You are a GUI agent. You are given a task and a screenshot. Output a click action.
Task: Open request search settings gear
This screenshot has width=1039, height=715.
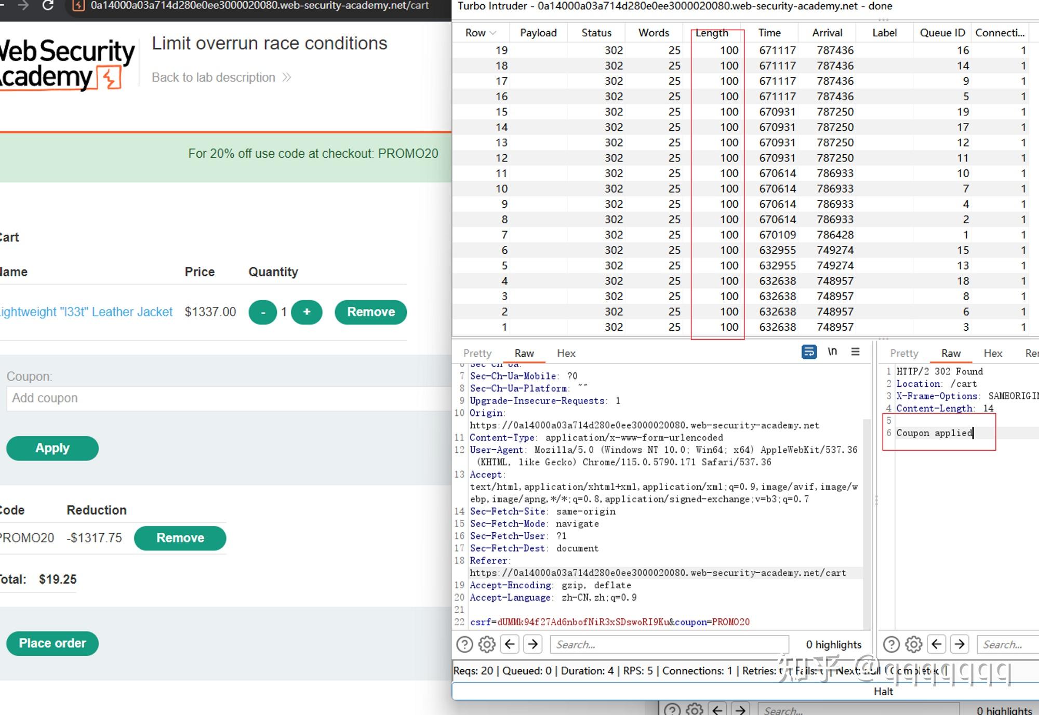tap(487, 644)
